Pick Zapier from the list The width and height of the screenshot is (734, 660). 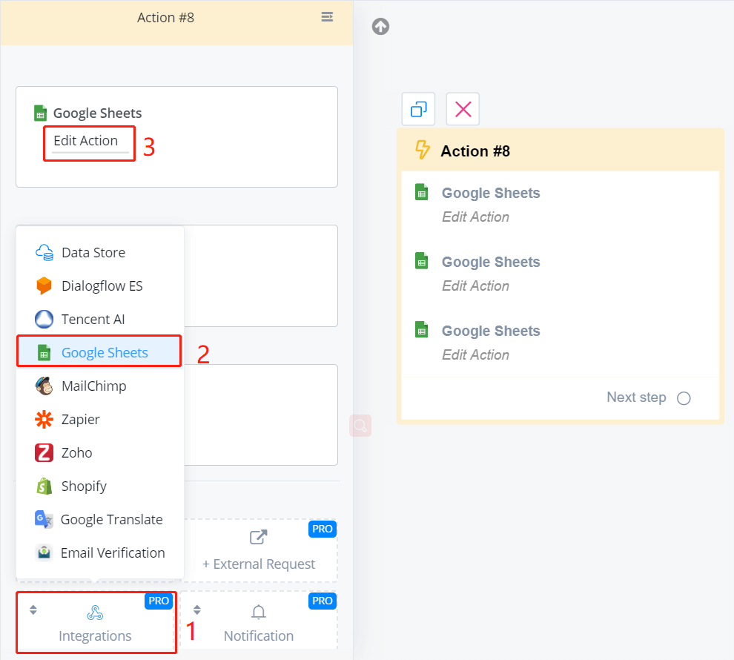[x=81, y=419]
